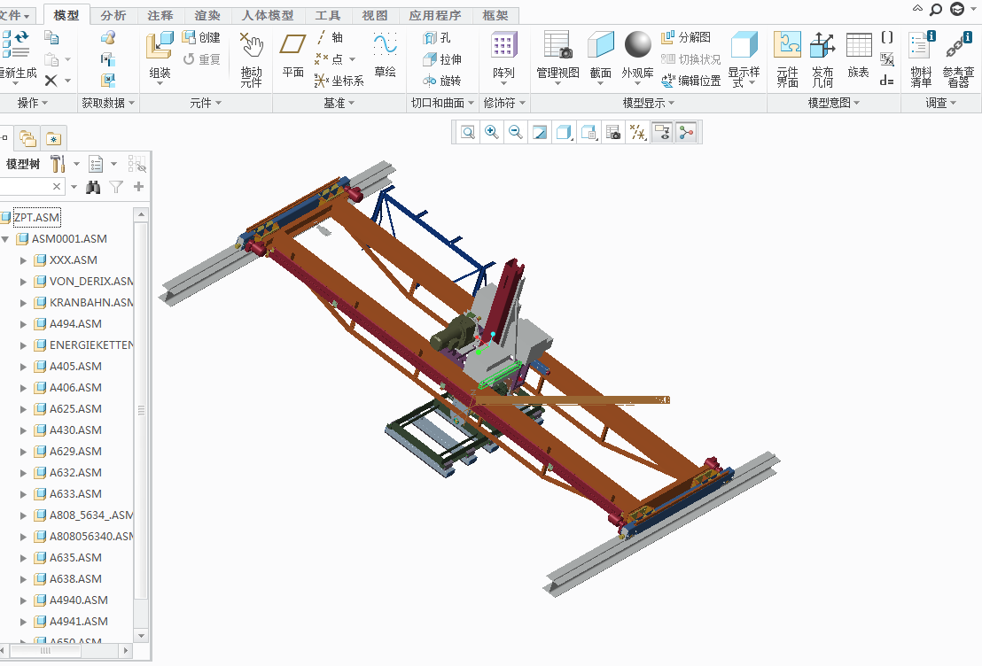Screen dimensions: 982x666
Task: Click the binoculars find icon in model tree
Action: pos(93,187)
